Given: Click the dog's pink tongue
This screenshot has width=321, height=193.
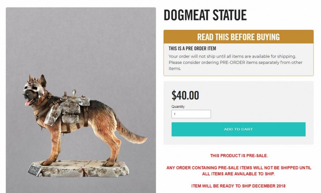Looking at the screenshot, I should coord(27,103).
